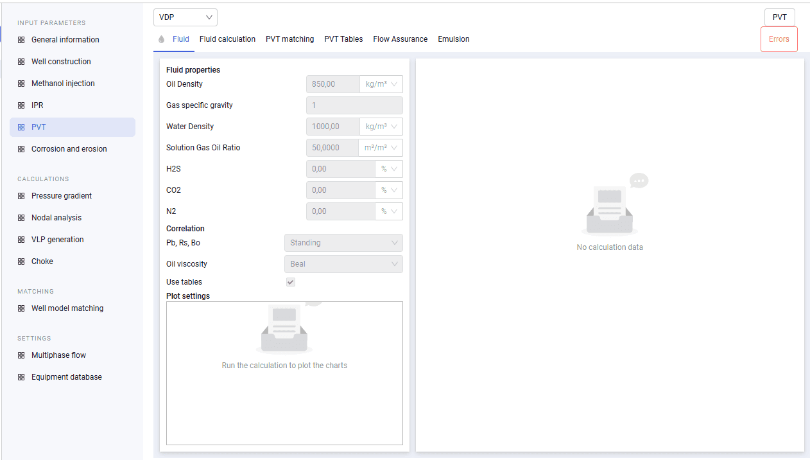Click the General information grid icon
The width and height of the screenshot is (810, 460).
(x=21, y=40)
